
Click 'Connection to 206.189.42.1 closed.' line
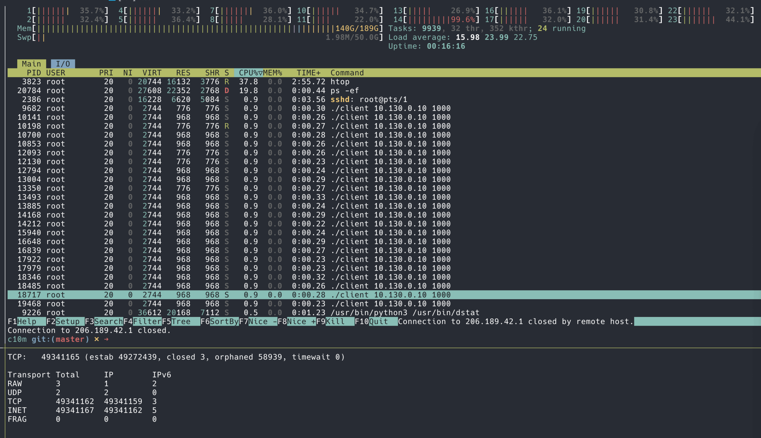point(89,331)
